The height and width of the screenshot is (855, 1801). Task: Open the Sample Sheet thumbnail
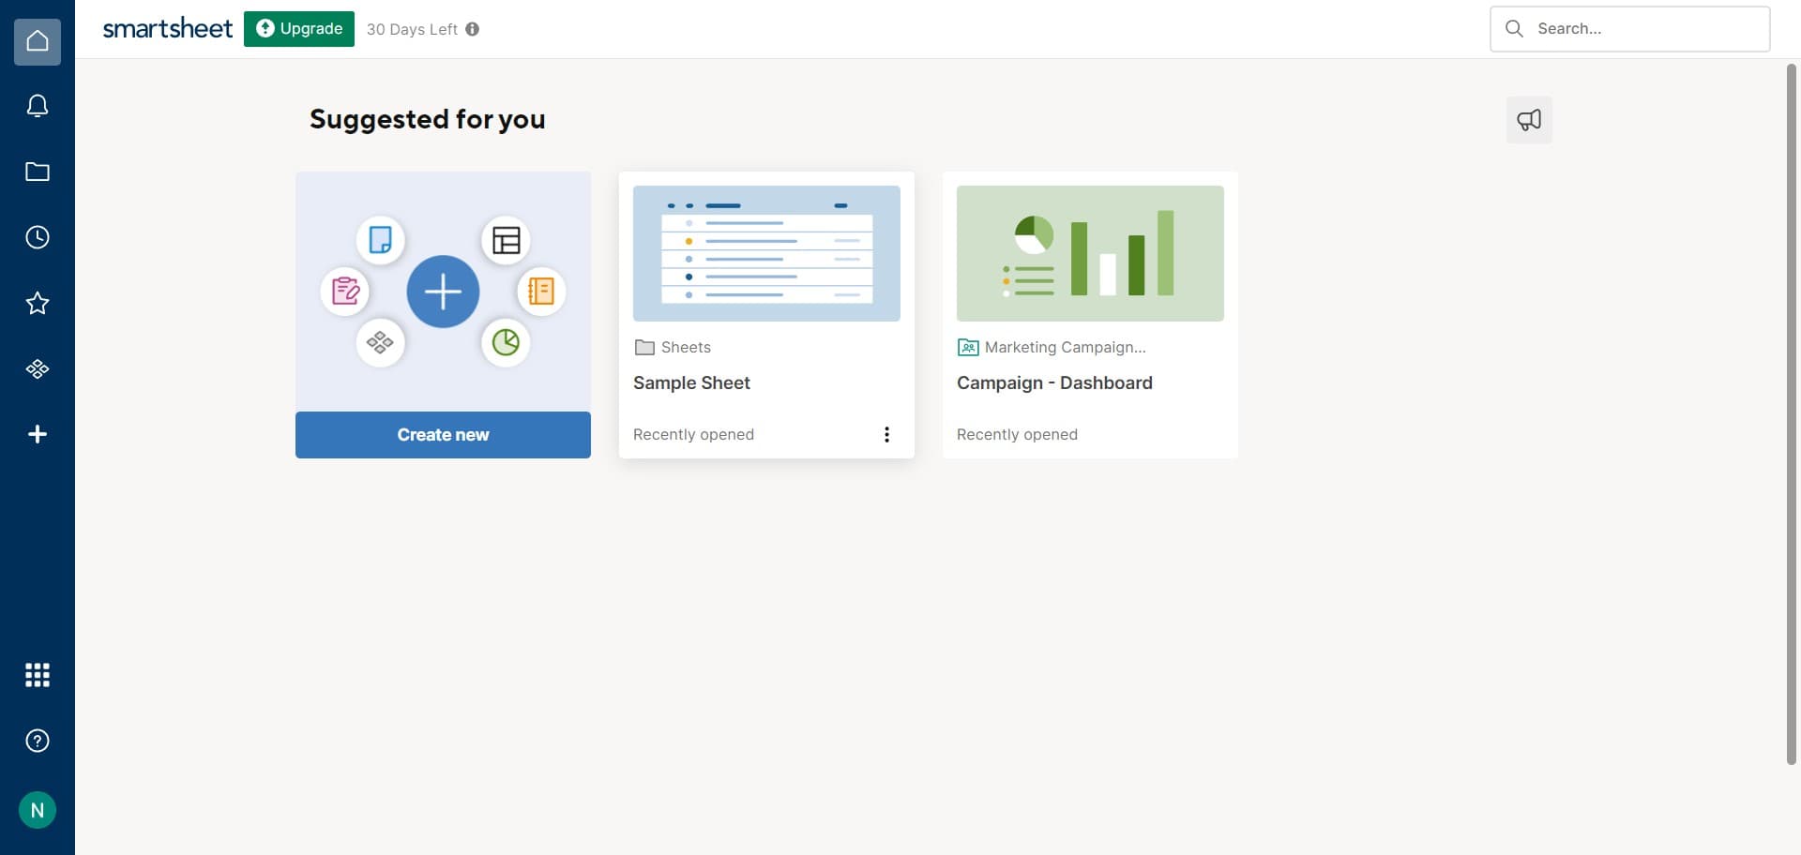coord(766,253)
